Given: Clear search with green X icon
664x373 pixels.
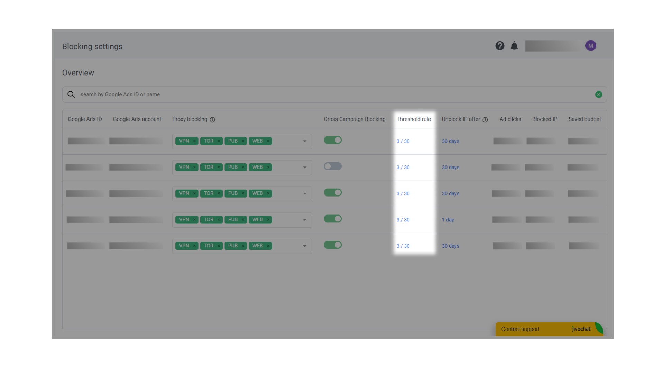Looking at the screenshot, I should point(599,94).
